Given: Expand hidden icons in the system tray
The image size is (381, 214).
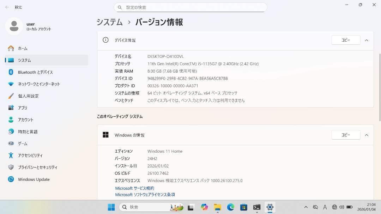Looking at the screenshot, I should pyautogui.click(x=306, y=207).
